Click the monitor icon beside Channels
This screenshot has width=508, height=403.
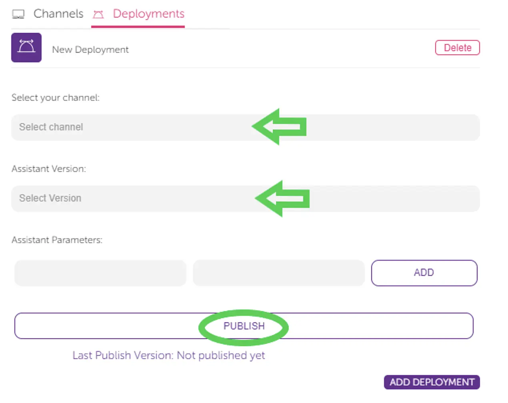tap(18, 14)
